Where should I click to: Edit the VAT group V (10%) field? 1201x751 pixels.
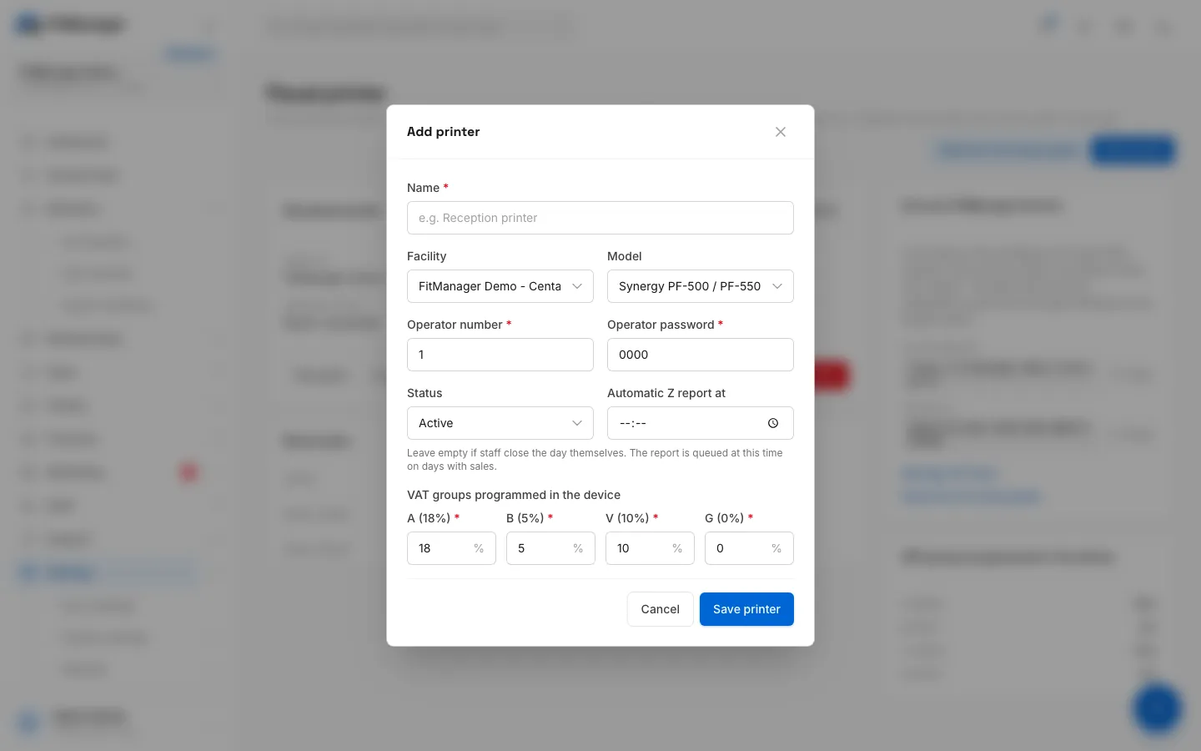[x=650, y=548]
